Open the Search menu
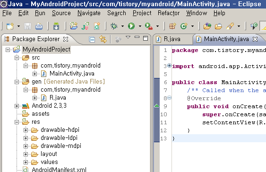 tap(117, 13)
